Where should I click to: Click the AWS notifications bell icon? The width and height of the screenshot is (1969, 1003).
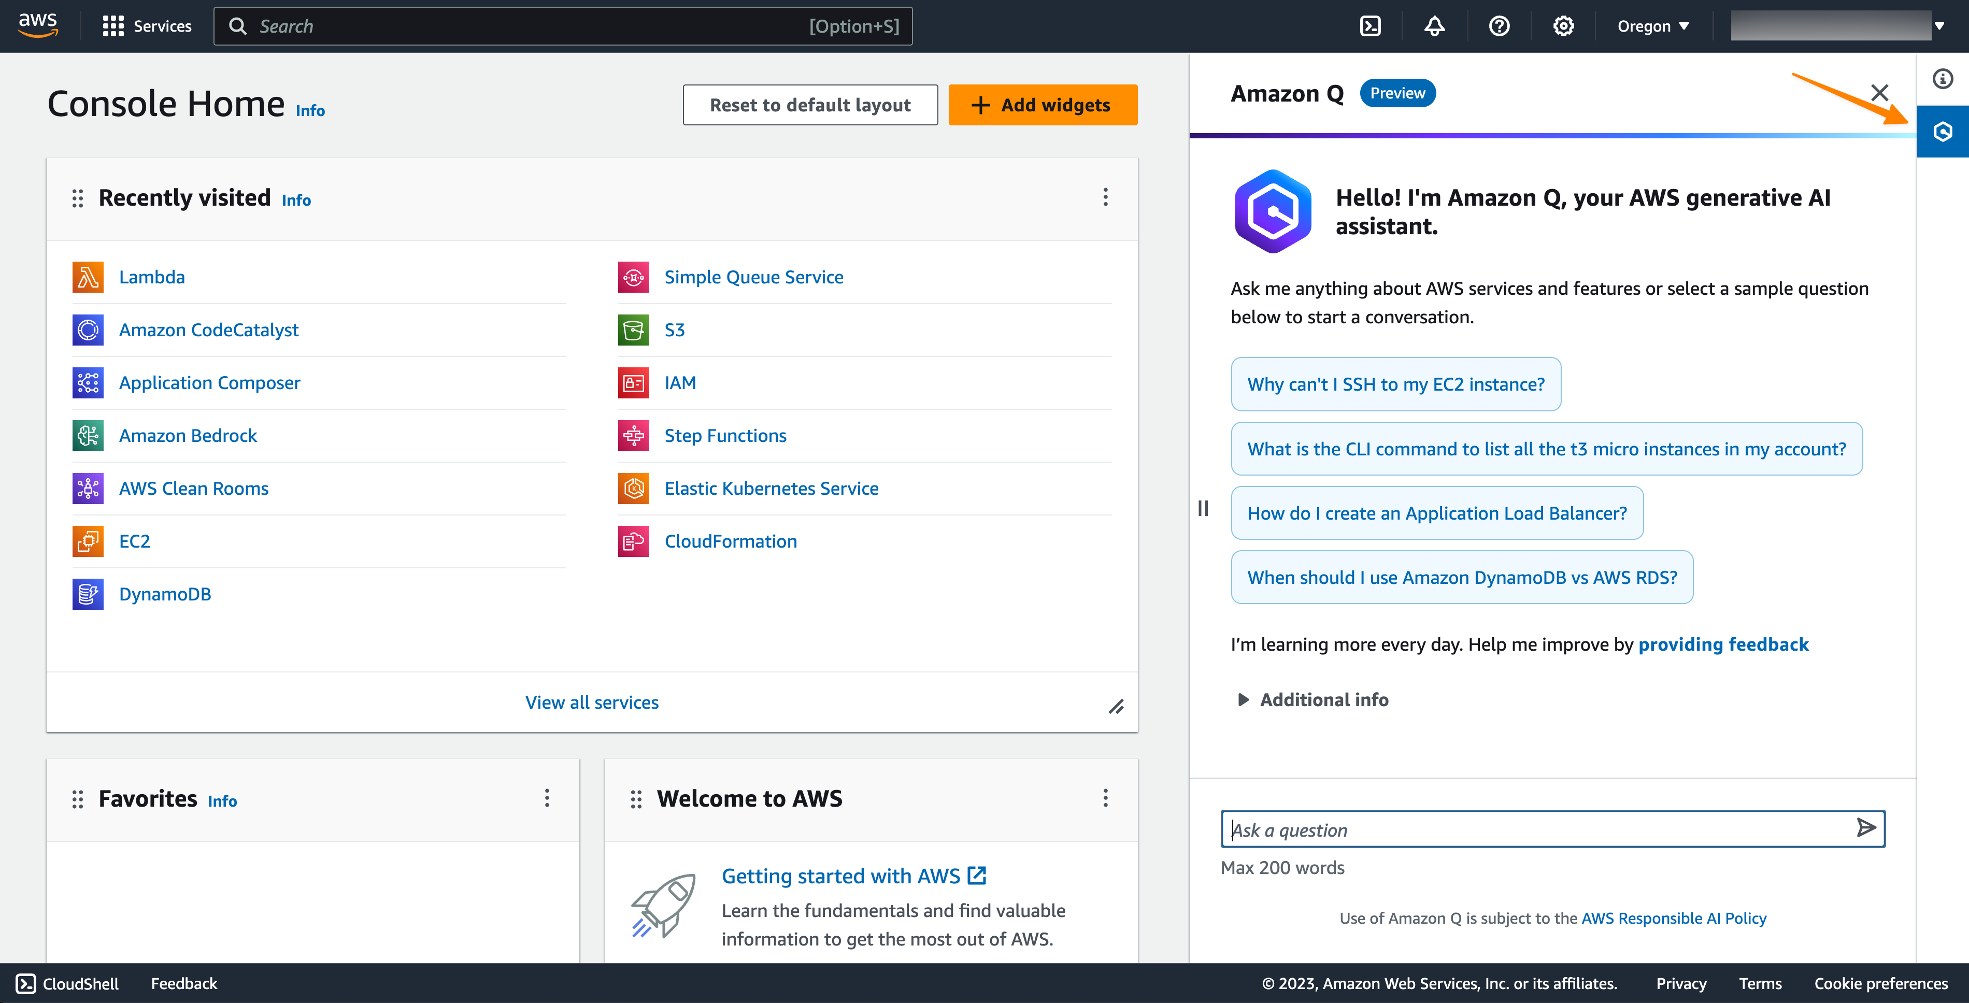coord(1435,25)
